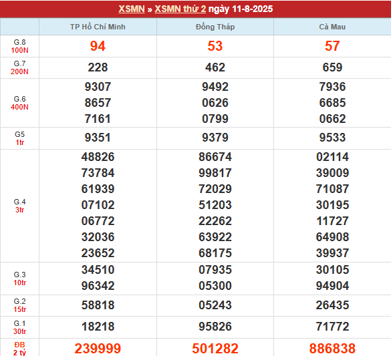Select G.3 number 07935
This screenshot has width=391, height=356.
[x=215, y=270]
